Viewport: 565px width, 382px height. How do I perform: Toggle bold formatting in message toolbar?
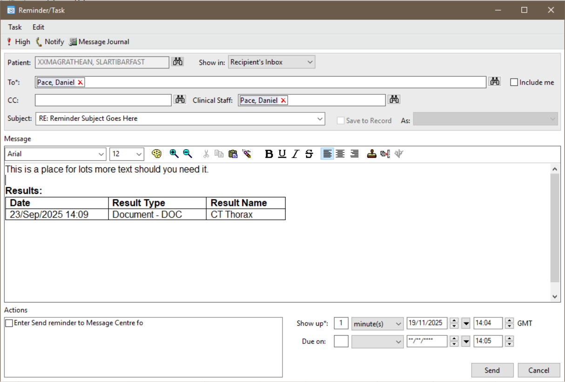269,154
